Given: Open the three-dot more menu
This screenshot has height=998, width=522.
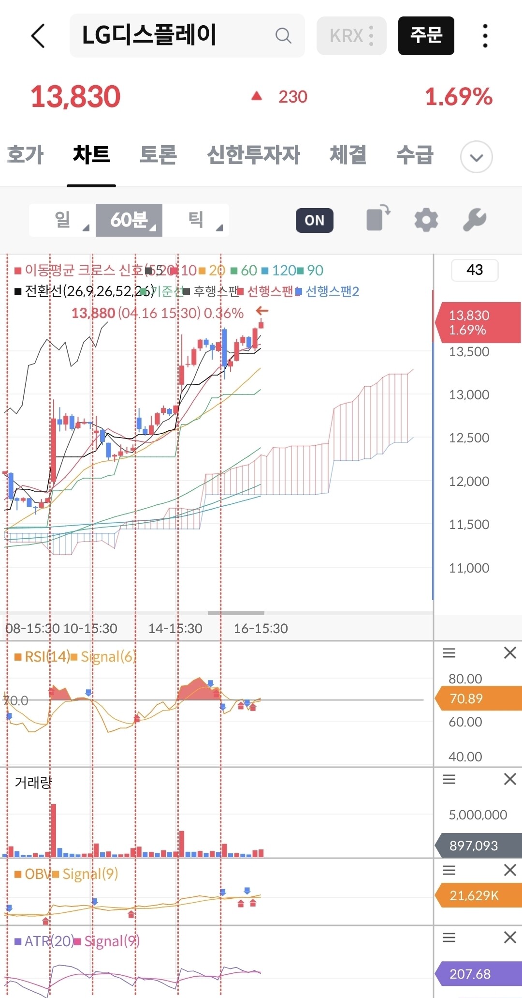Looking at the screenshot, I should [485, 36].
